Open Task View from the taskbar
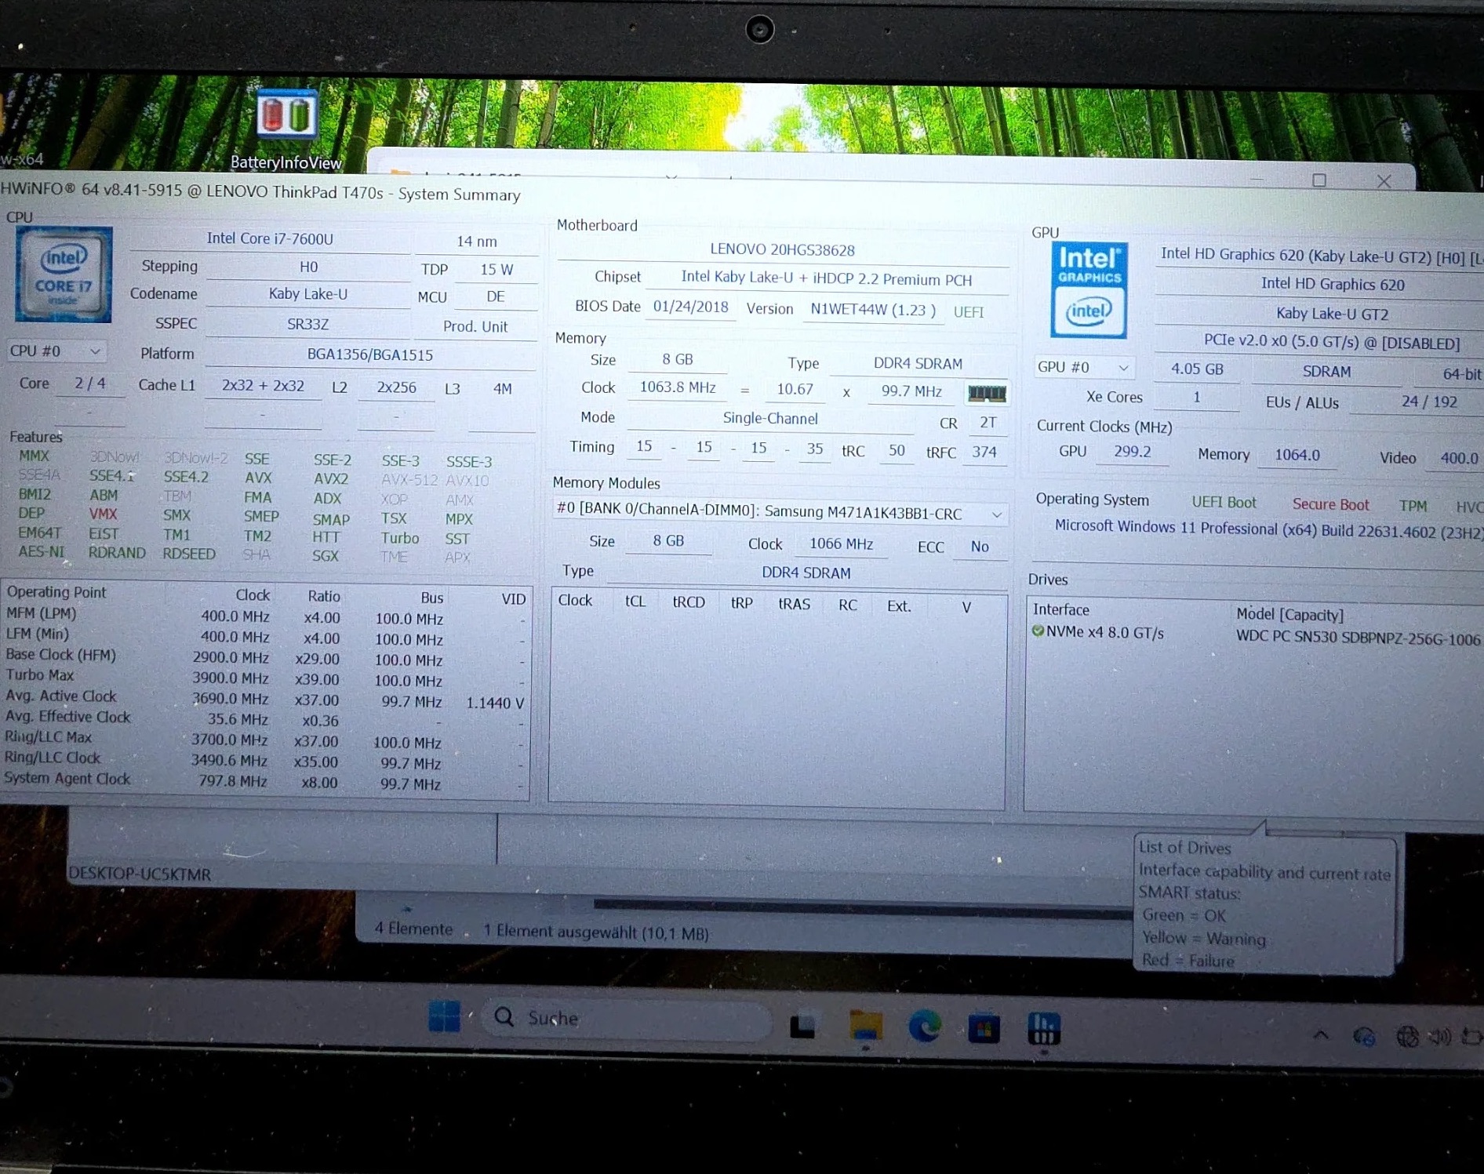This screenshot has width=1484, height=1174. [802, 1027]
